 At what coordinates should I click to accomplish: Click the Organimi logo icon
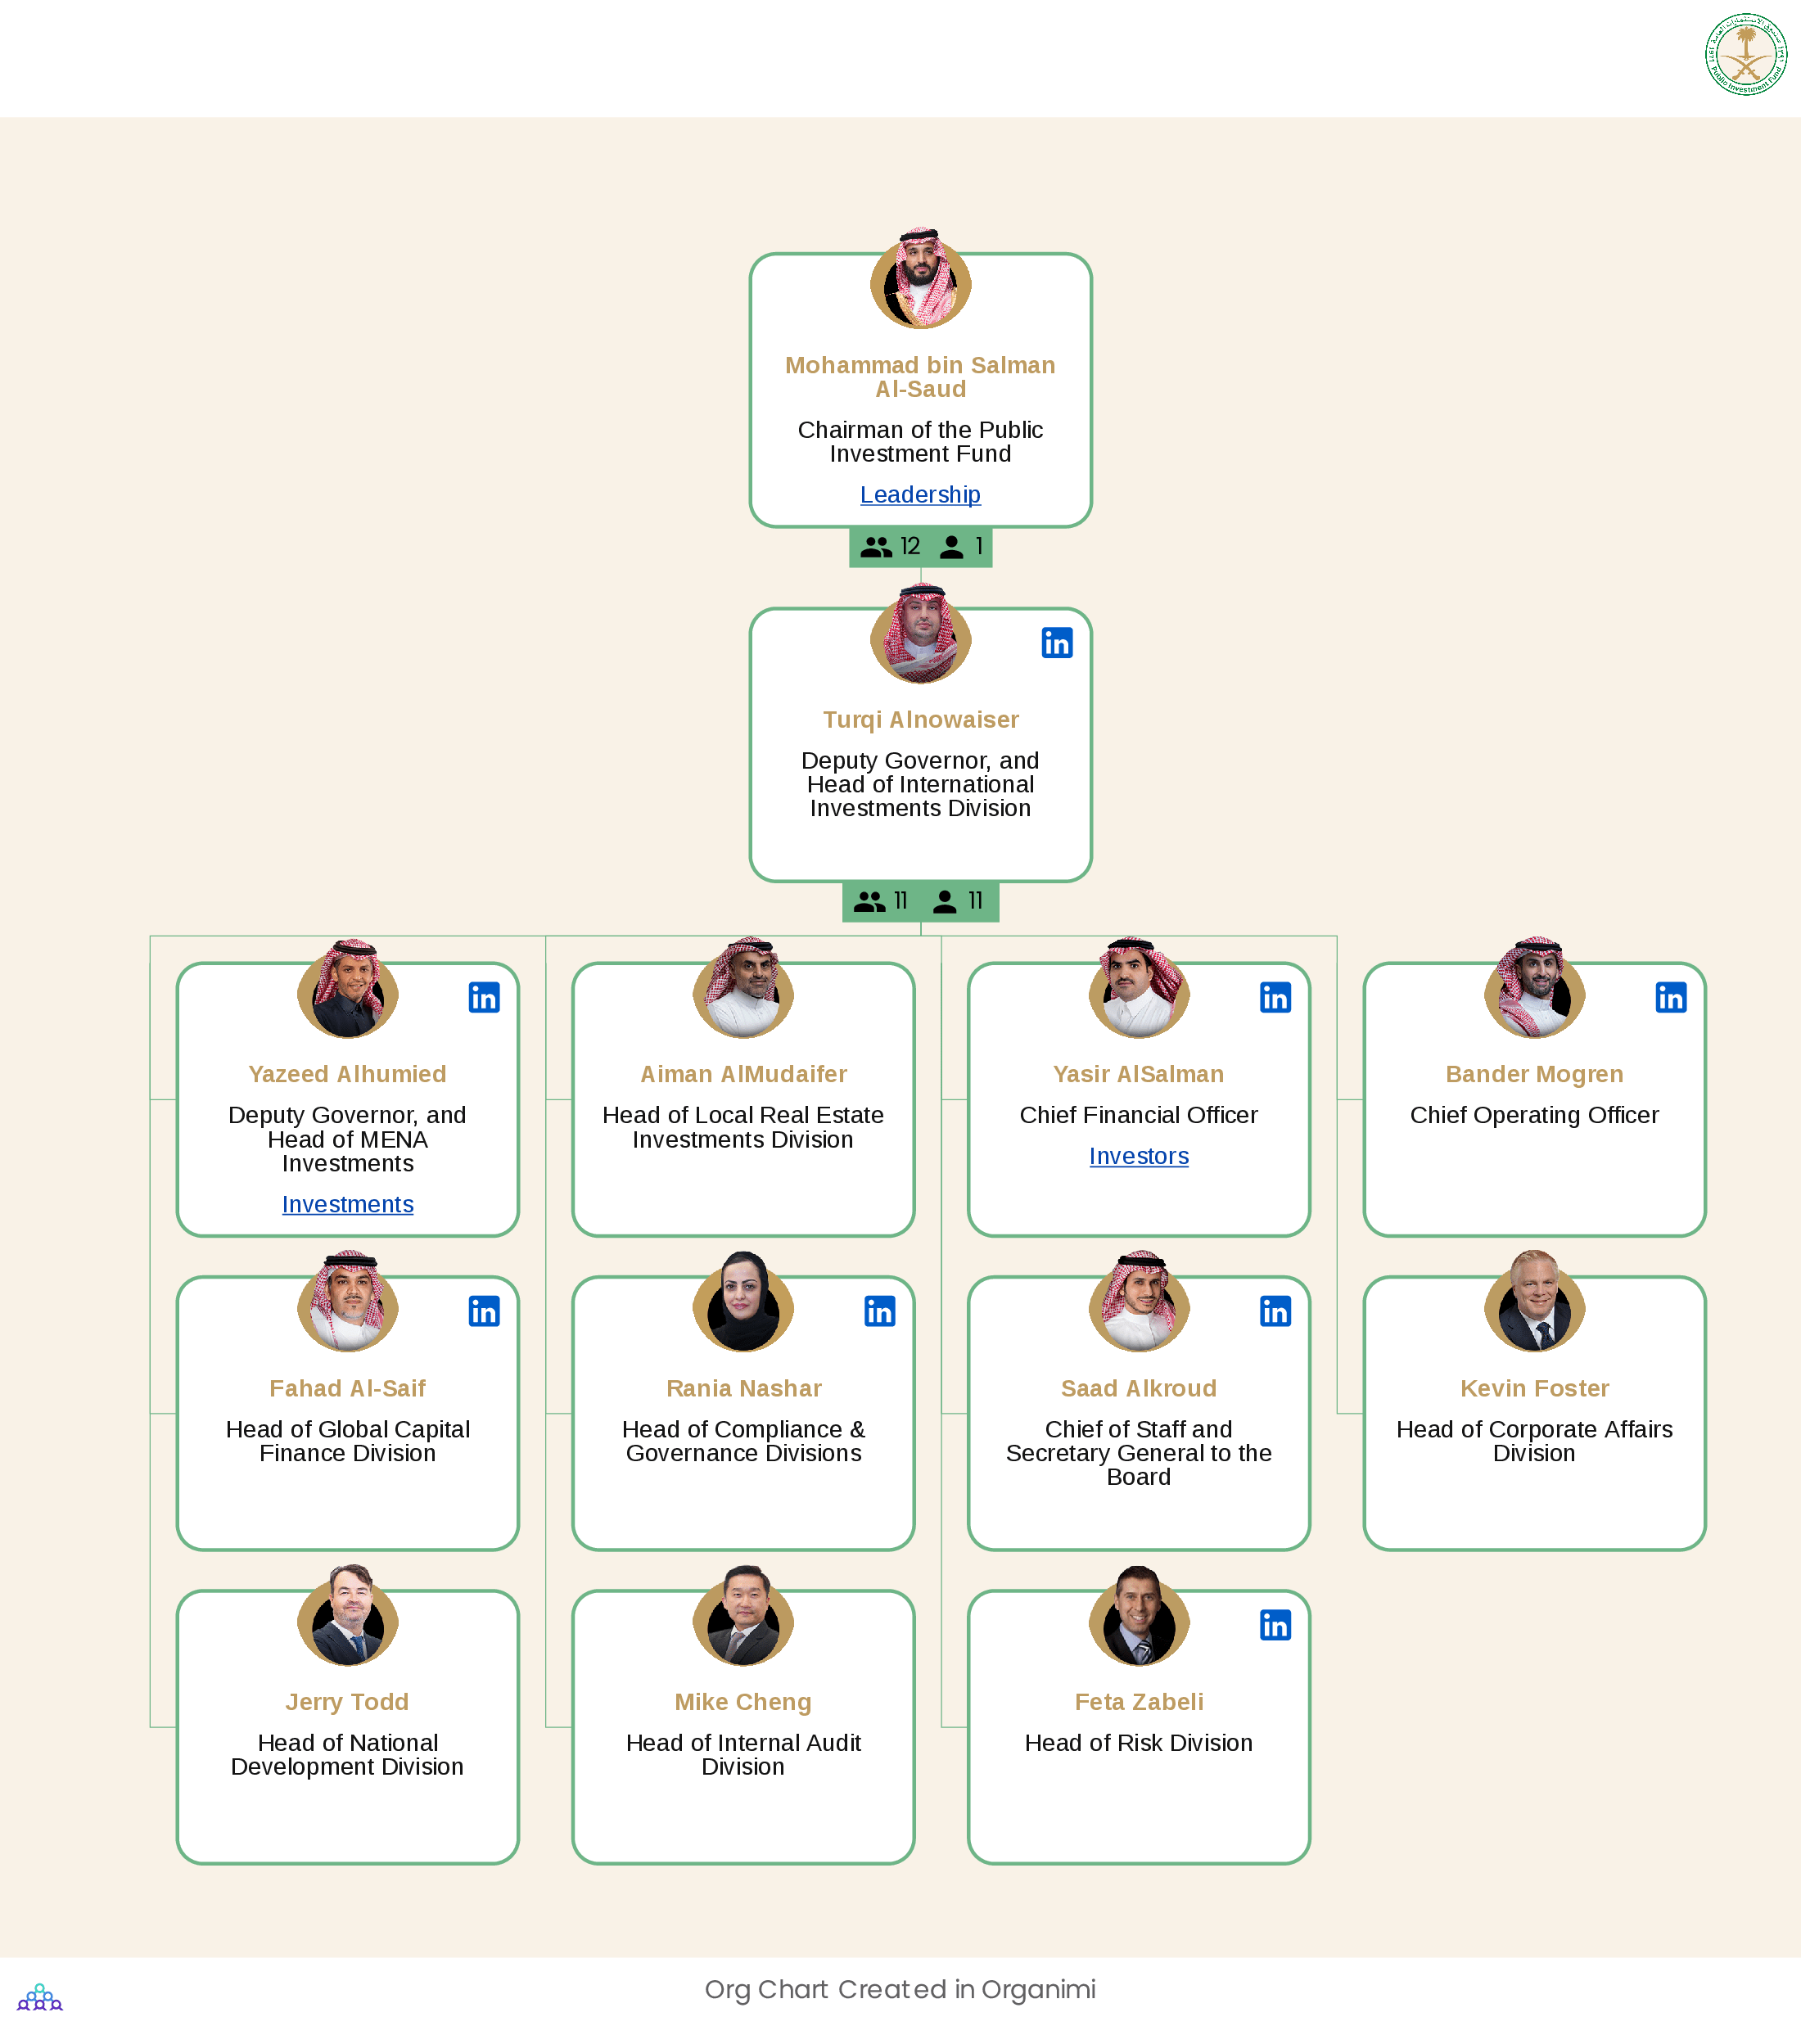[x=40, y=1997]
